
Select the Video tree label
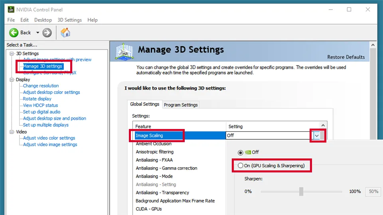22,132
